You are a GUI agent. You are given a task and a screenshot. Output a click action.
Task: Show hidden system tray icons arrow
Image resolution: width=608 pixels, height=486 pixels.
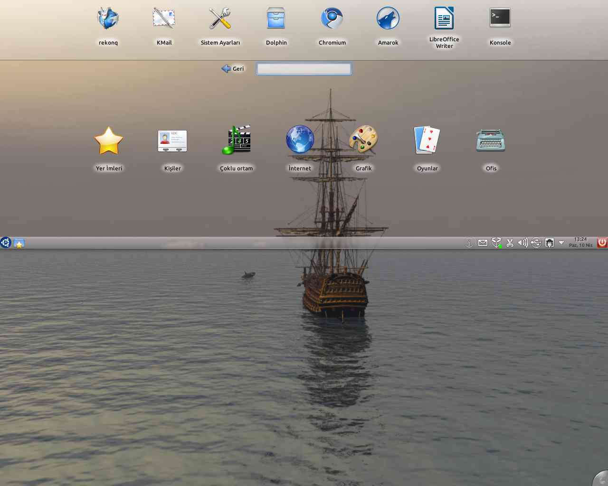pyautogui.click(x=561, y=243)
